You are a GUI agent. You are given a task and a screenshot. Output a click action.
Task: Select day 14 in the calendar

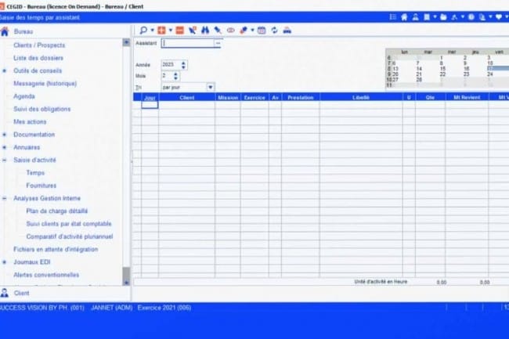coord(418,69)
